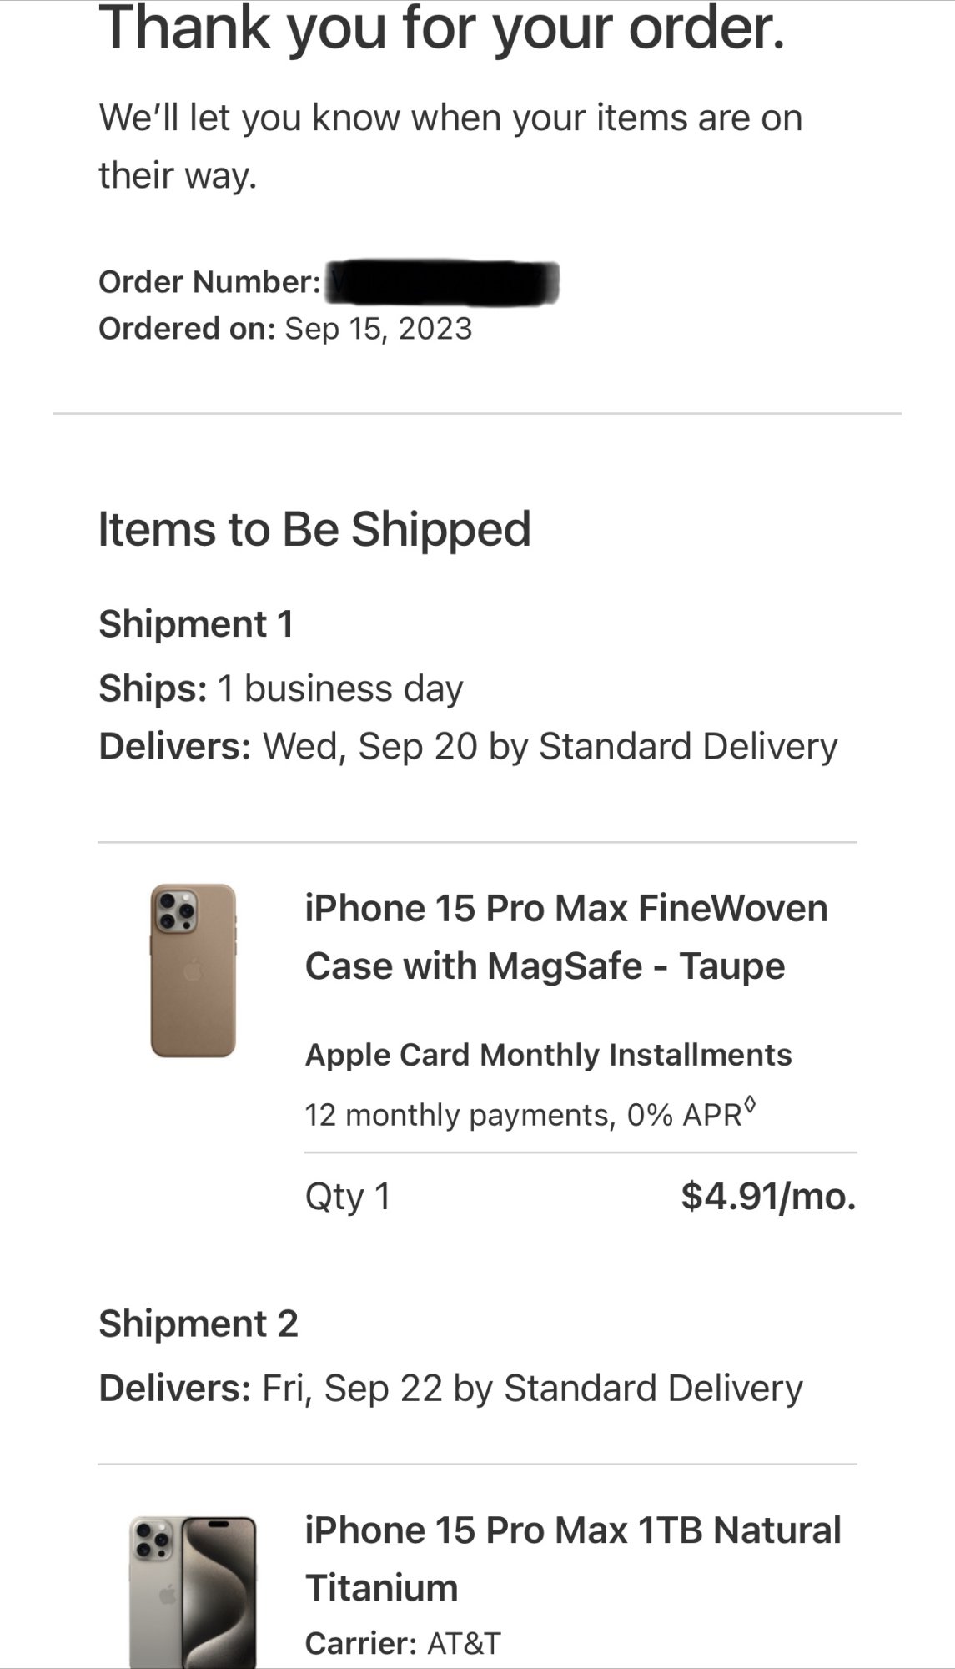
Task: Click the "Items to Be Shipped" heading
Action: [x=314, y=529]
